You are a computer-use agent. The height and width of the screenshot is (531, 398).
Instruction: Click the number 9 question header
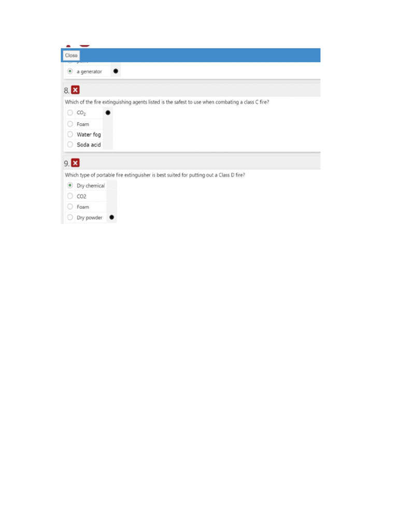(66, 163)
